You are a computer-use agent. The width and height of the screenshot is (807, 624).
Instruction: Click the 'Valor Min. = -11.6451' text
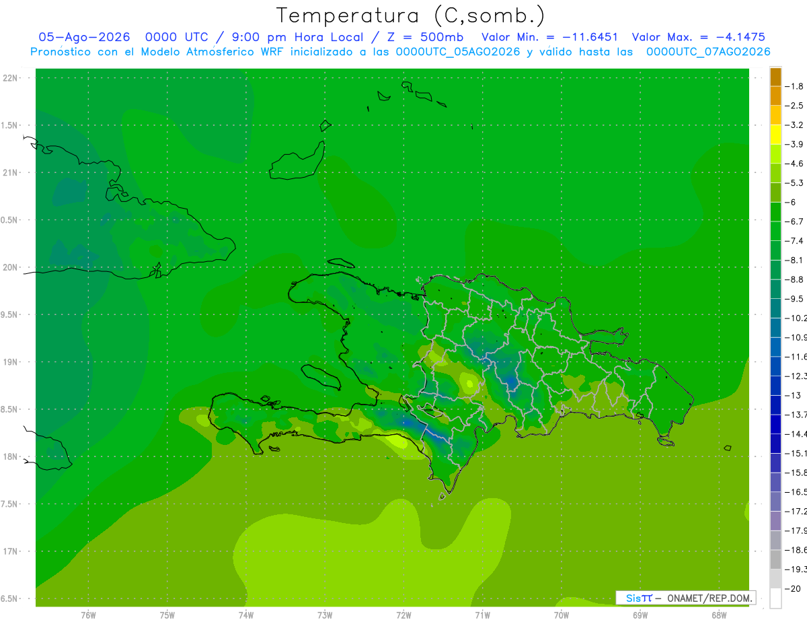[550, 37]
